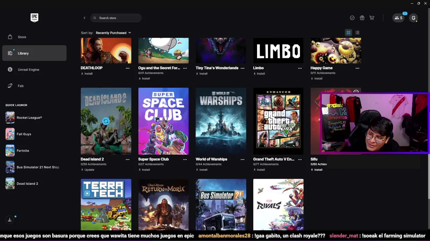Expand the Sort by Recently Purchased dropdown
Image resolution: width=430 pixels, height=241 pixels.
[x=113, y=33]
